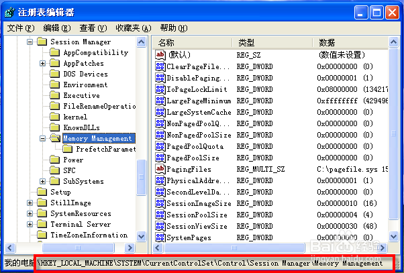The image size is (404, 273).
Task: Select the kernel key in tree
Action: pos(75,117)
